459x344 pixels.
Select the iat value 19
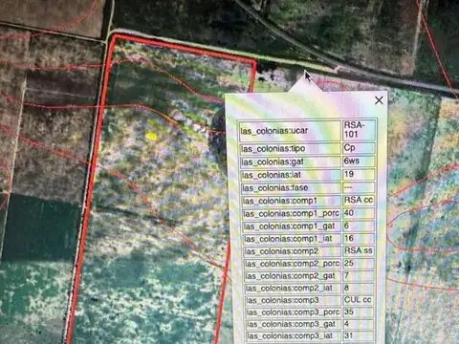pyautogui.click(x=359, y=175)
